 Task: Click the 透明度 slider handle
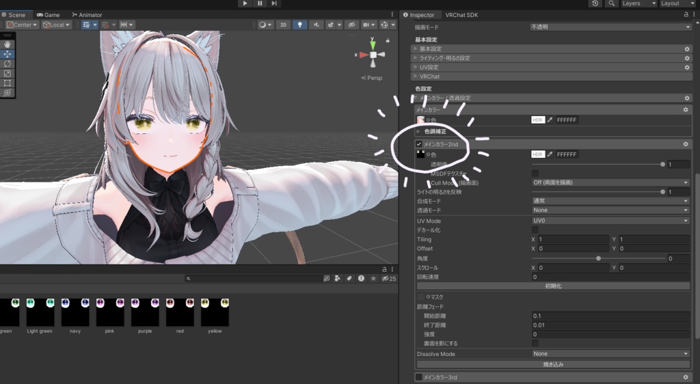coord(662,164)
